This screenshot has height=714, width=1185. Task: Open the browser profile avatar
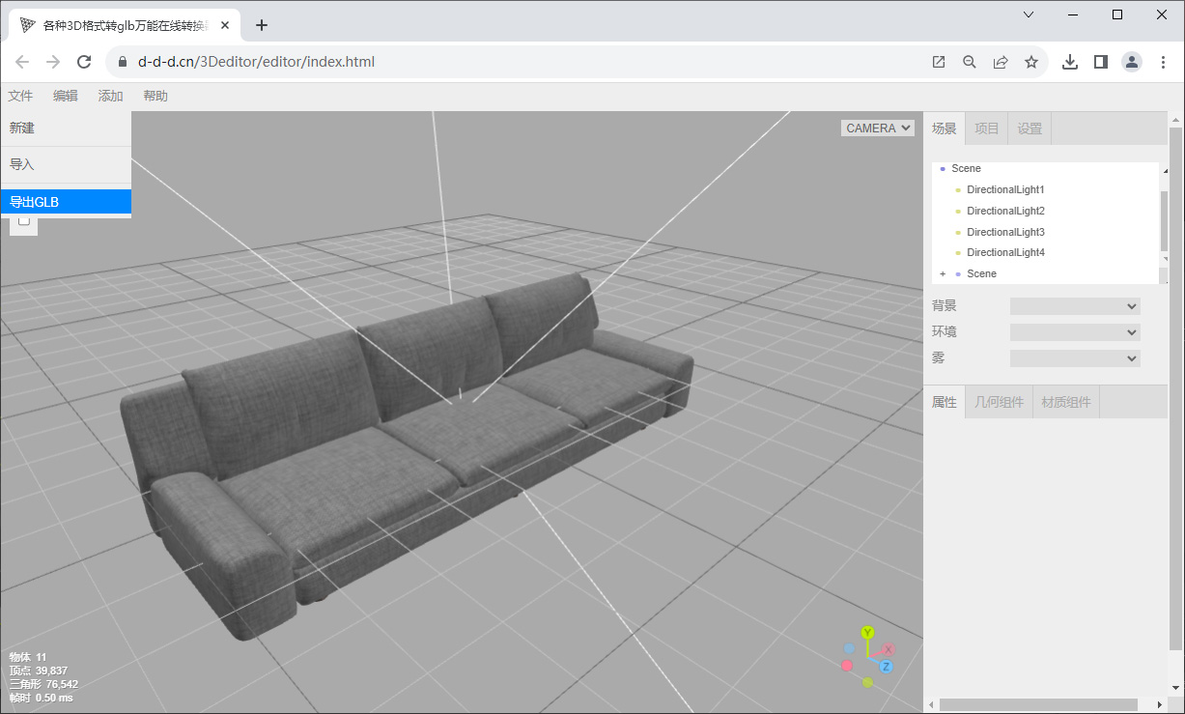[1132, 62]
